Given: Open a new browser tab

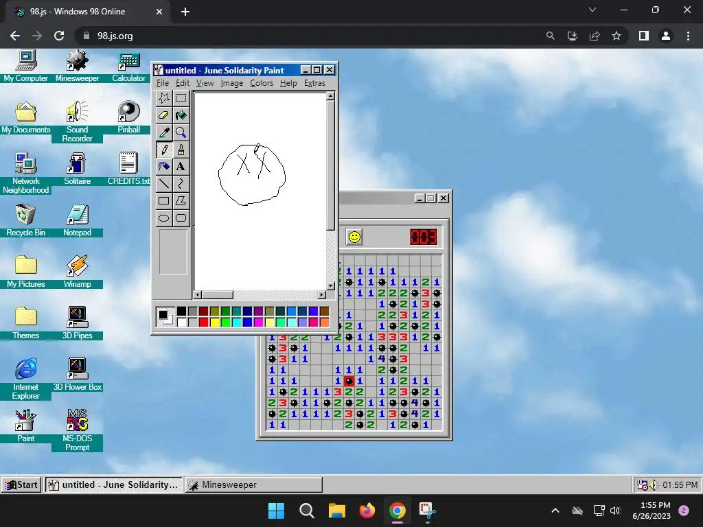Looking at the screenshot, I should (x=185, y=12).
